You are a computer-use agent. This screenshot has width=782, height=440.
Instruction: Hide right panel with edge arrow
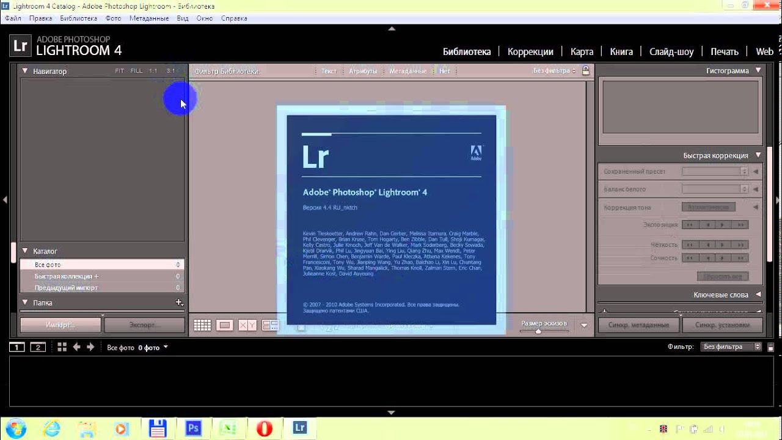coord(778,200)
